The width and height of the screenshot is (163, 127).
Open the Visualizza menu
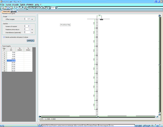15,5
